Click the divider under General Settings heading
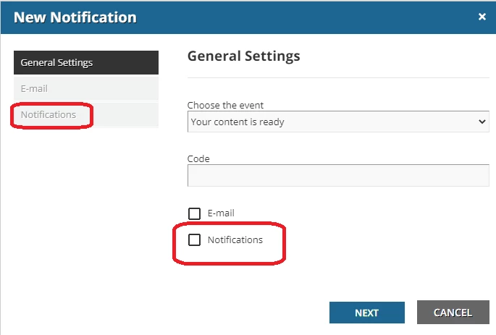 pos(338,77)
